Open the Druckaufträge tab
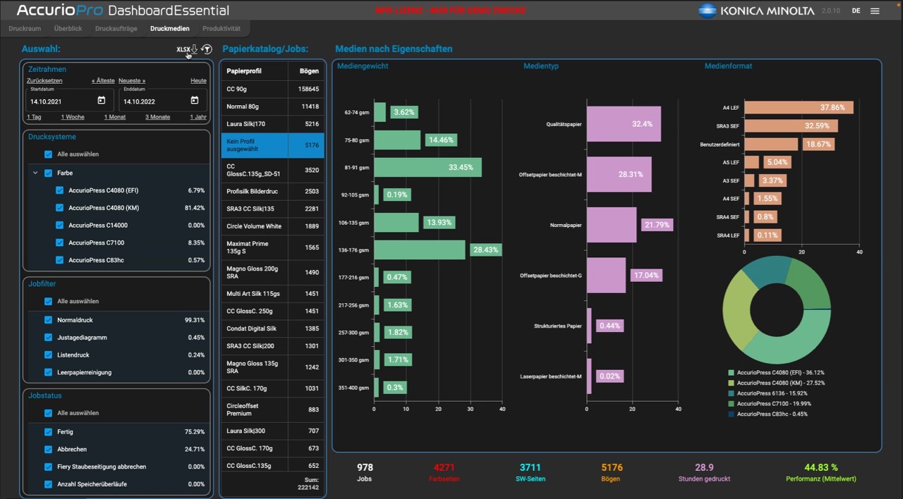This screenshot has width=903, height=499. click(116, 29)
